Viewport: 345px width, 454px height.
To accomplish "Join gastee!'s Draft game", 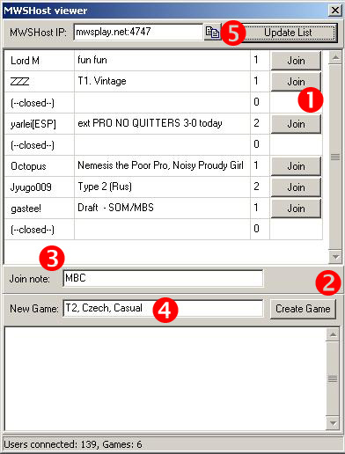I will coord(296,209).
